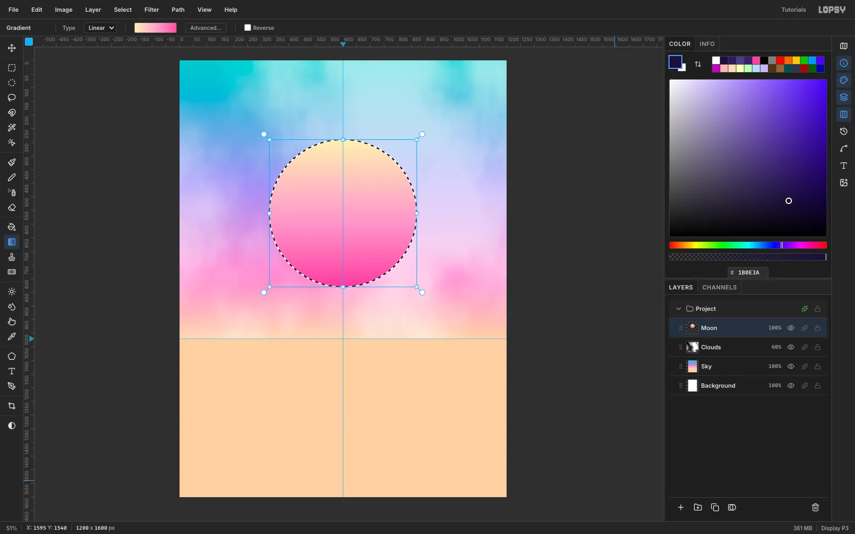Switch to the Channels tab
This screenshot has width=855, height=534.
coord(719,287)
